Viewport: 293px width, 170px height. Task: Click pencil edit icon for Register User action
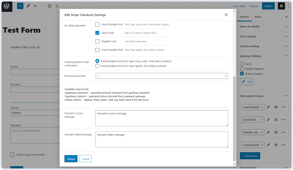tap(268, 132)
